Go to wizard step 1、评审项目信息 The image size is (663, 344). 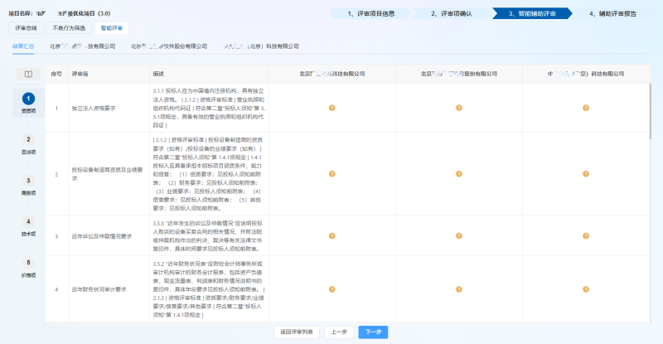pyautogui.click(x=370, y=13)
